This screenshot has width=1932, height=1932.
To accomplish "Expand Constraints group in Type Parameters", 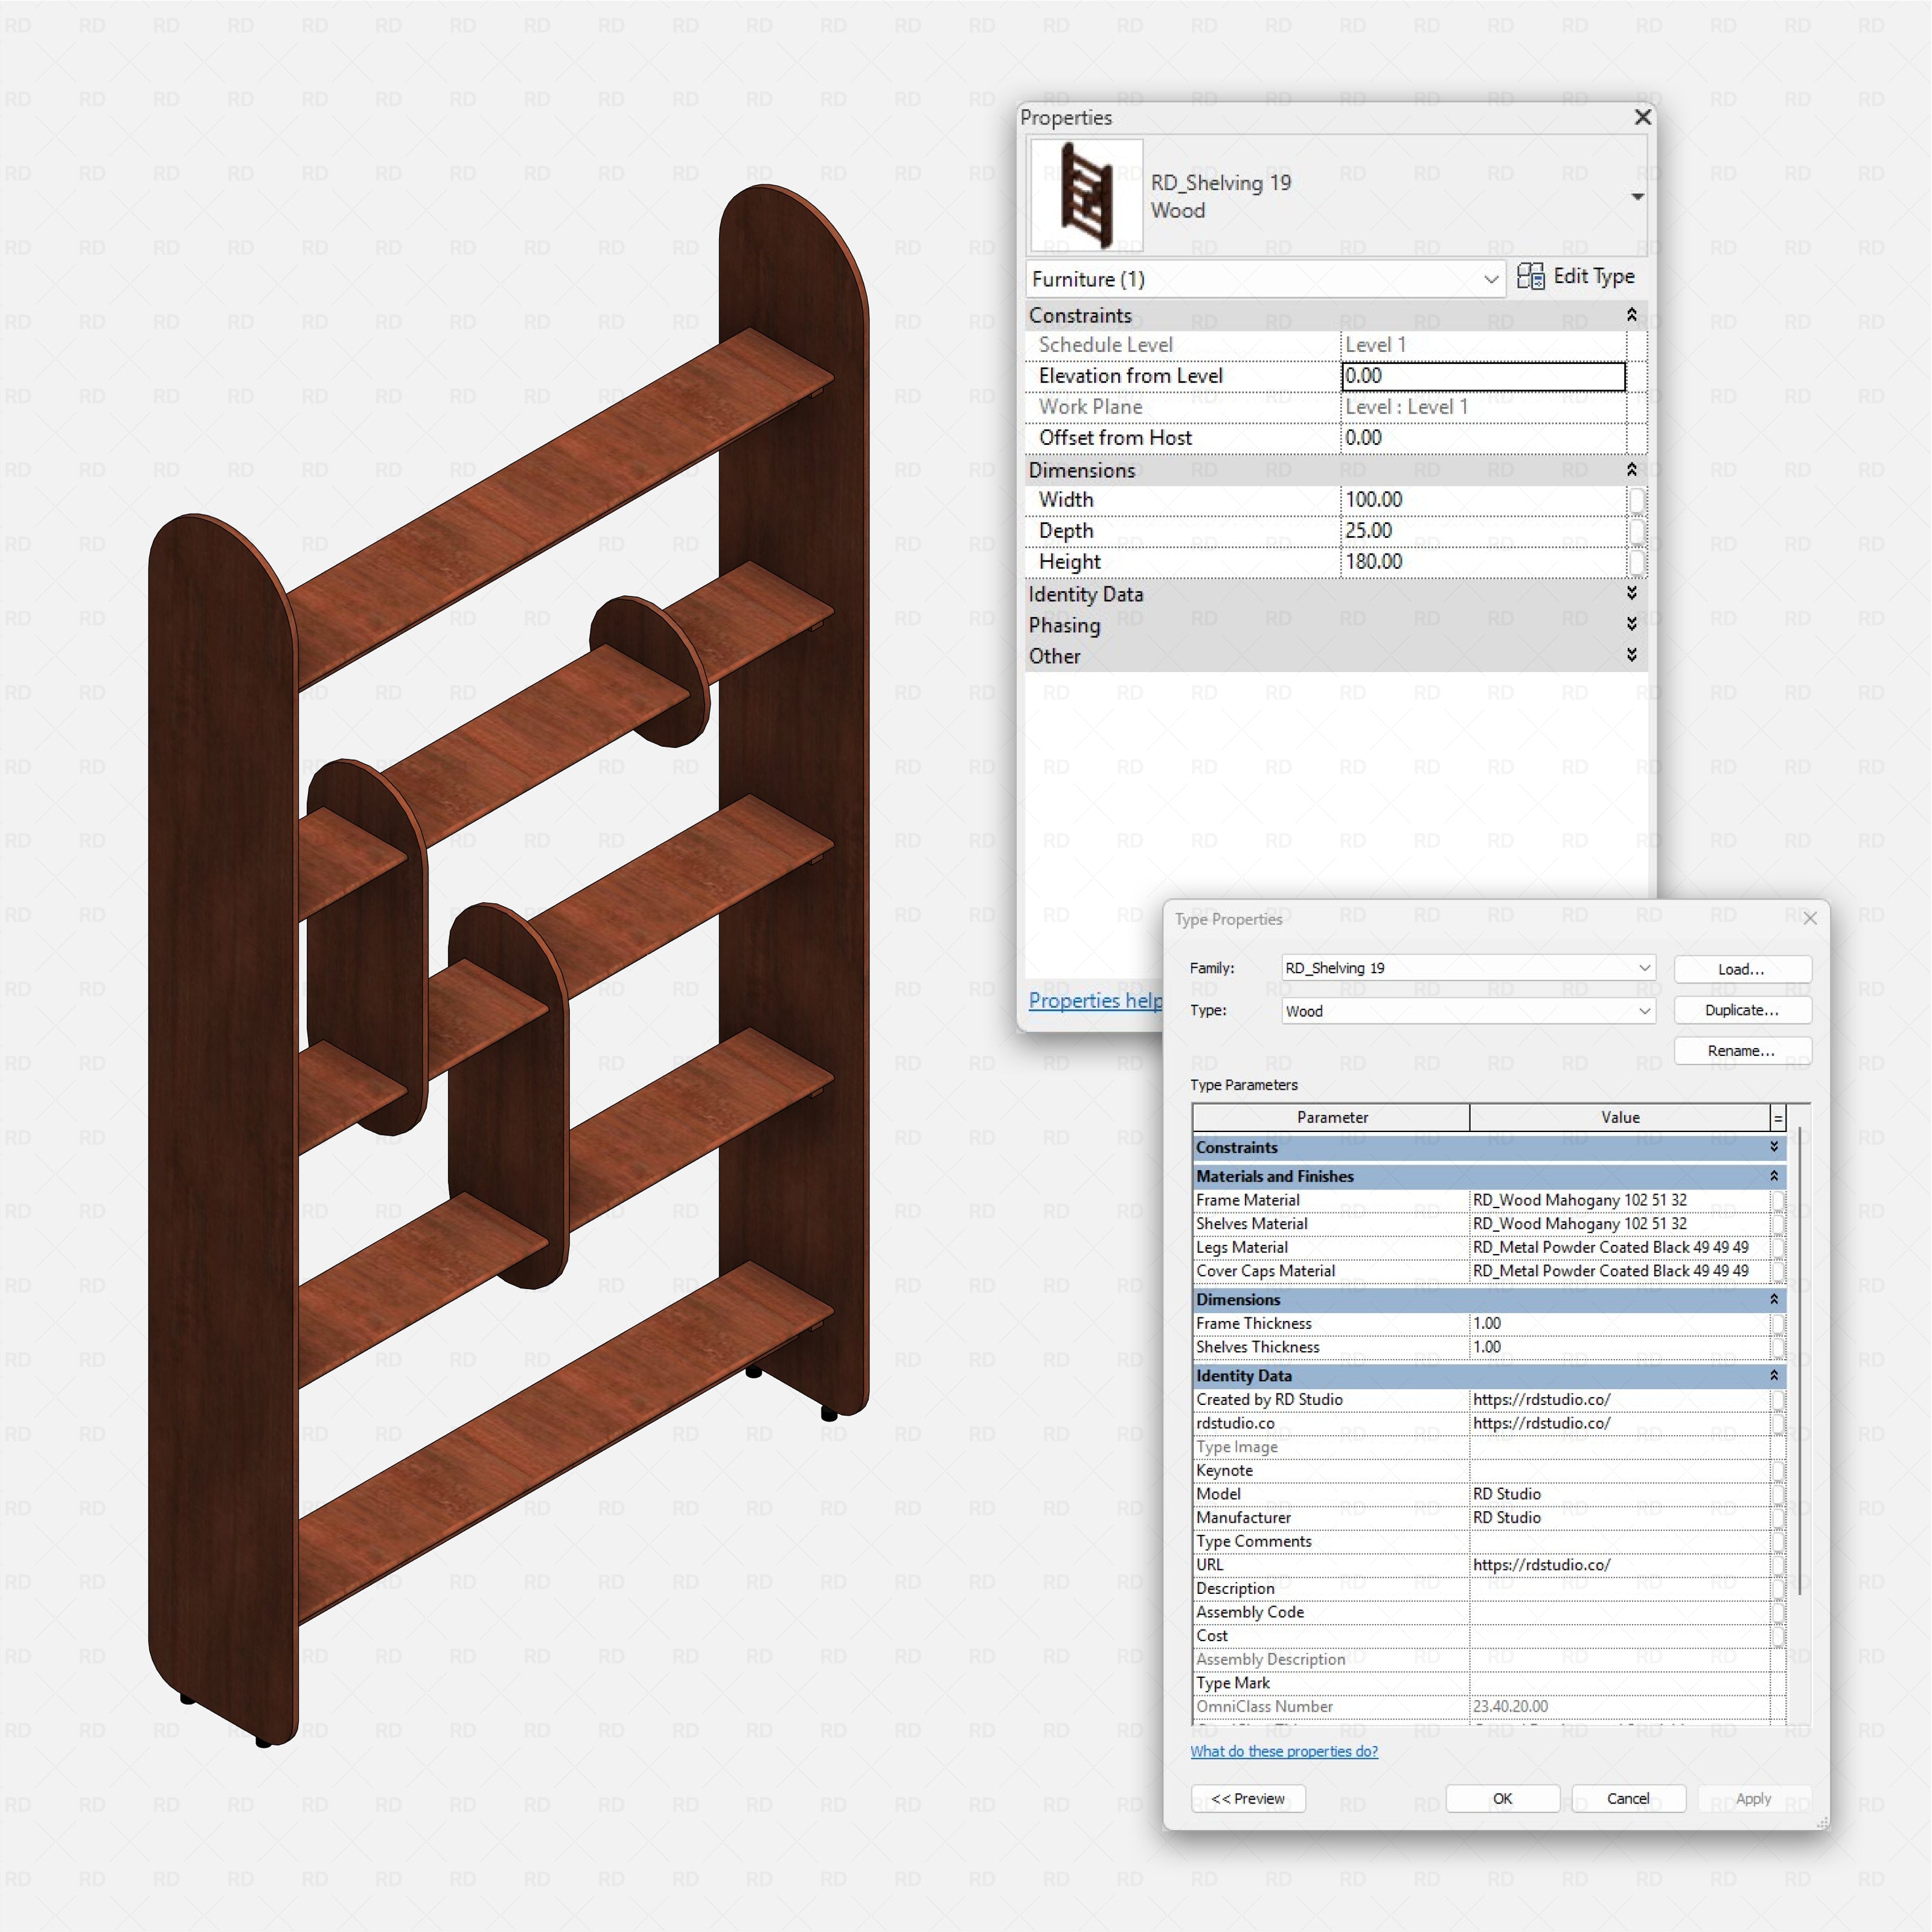I will 1774,1147.
